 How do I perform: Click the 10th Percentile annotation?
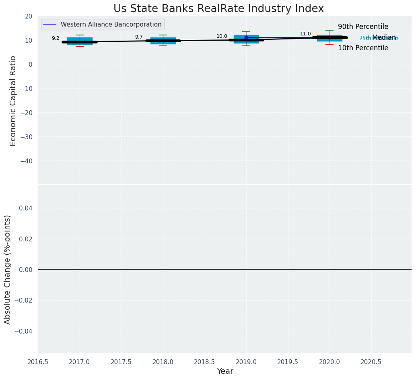363,48
